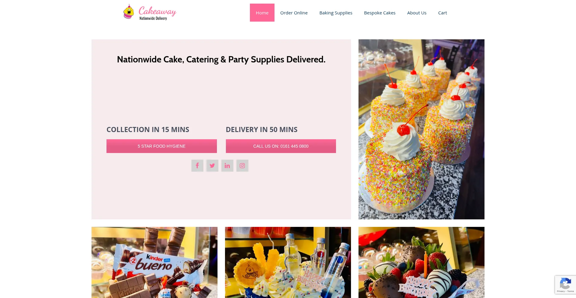This screenshot has height=298, width=576.
Task: Open the Cart link
Action: 442,13
